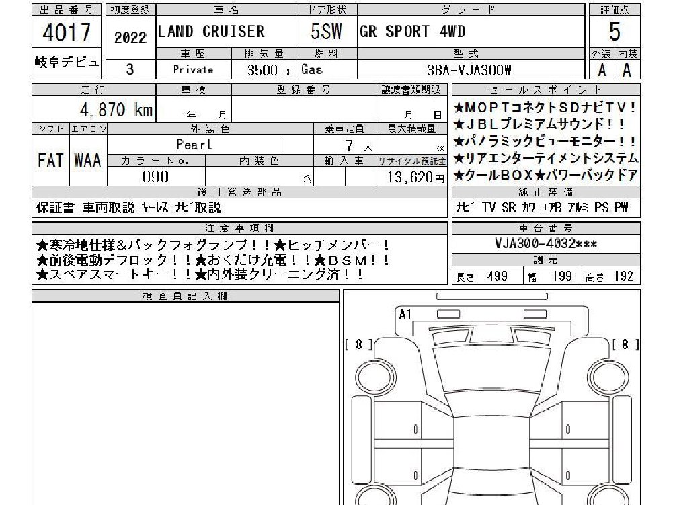Select the exterior color Pearl
The height and width of the screenshot is (505, 673).
click(194, 145)
